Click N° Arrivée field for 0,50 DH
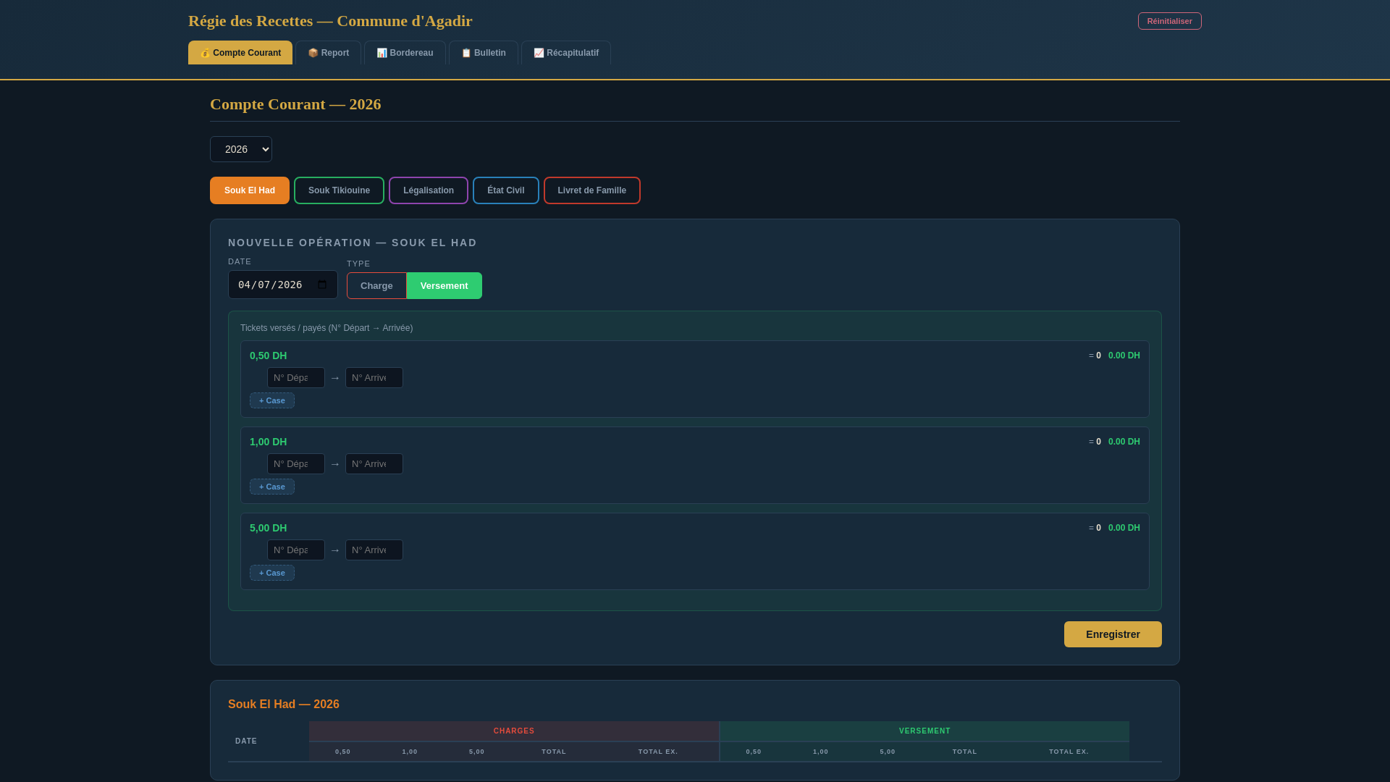Viewport: 1390px width, 782px height. (x=374, y=378)
